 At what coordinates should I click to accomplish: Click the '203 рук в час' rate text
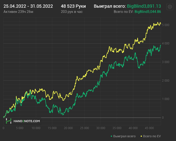tap(72, 12)
